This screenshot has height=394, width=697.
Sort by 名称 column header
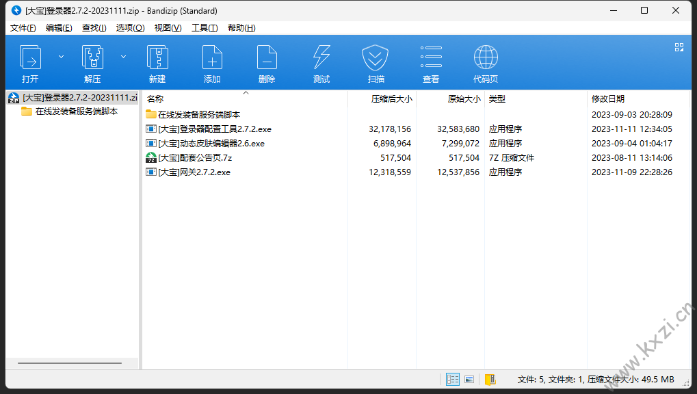click(244, 98)
